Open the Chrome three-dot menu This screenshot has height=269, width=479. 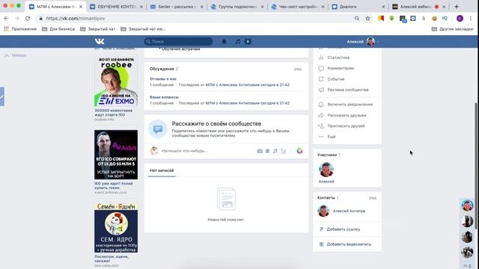click(471, 19)
